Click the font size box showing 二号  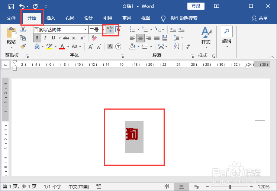point(96,29)
